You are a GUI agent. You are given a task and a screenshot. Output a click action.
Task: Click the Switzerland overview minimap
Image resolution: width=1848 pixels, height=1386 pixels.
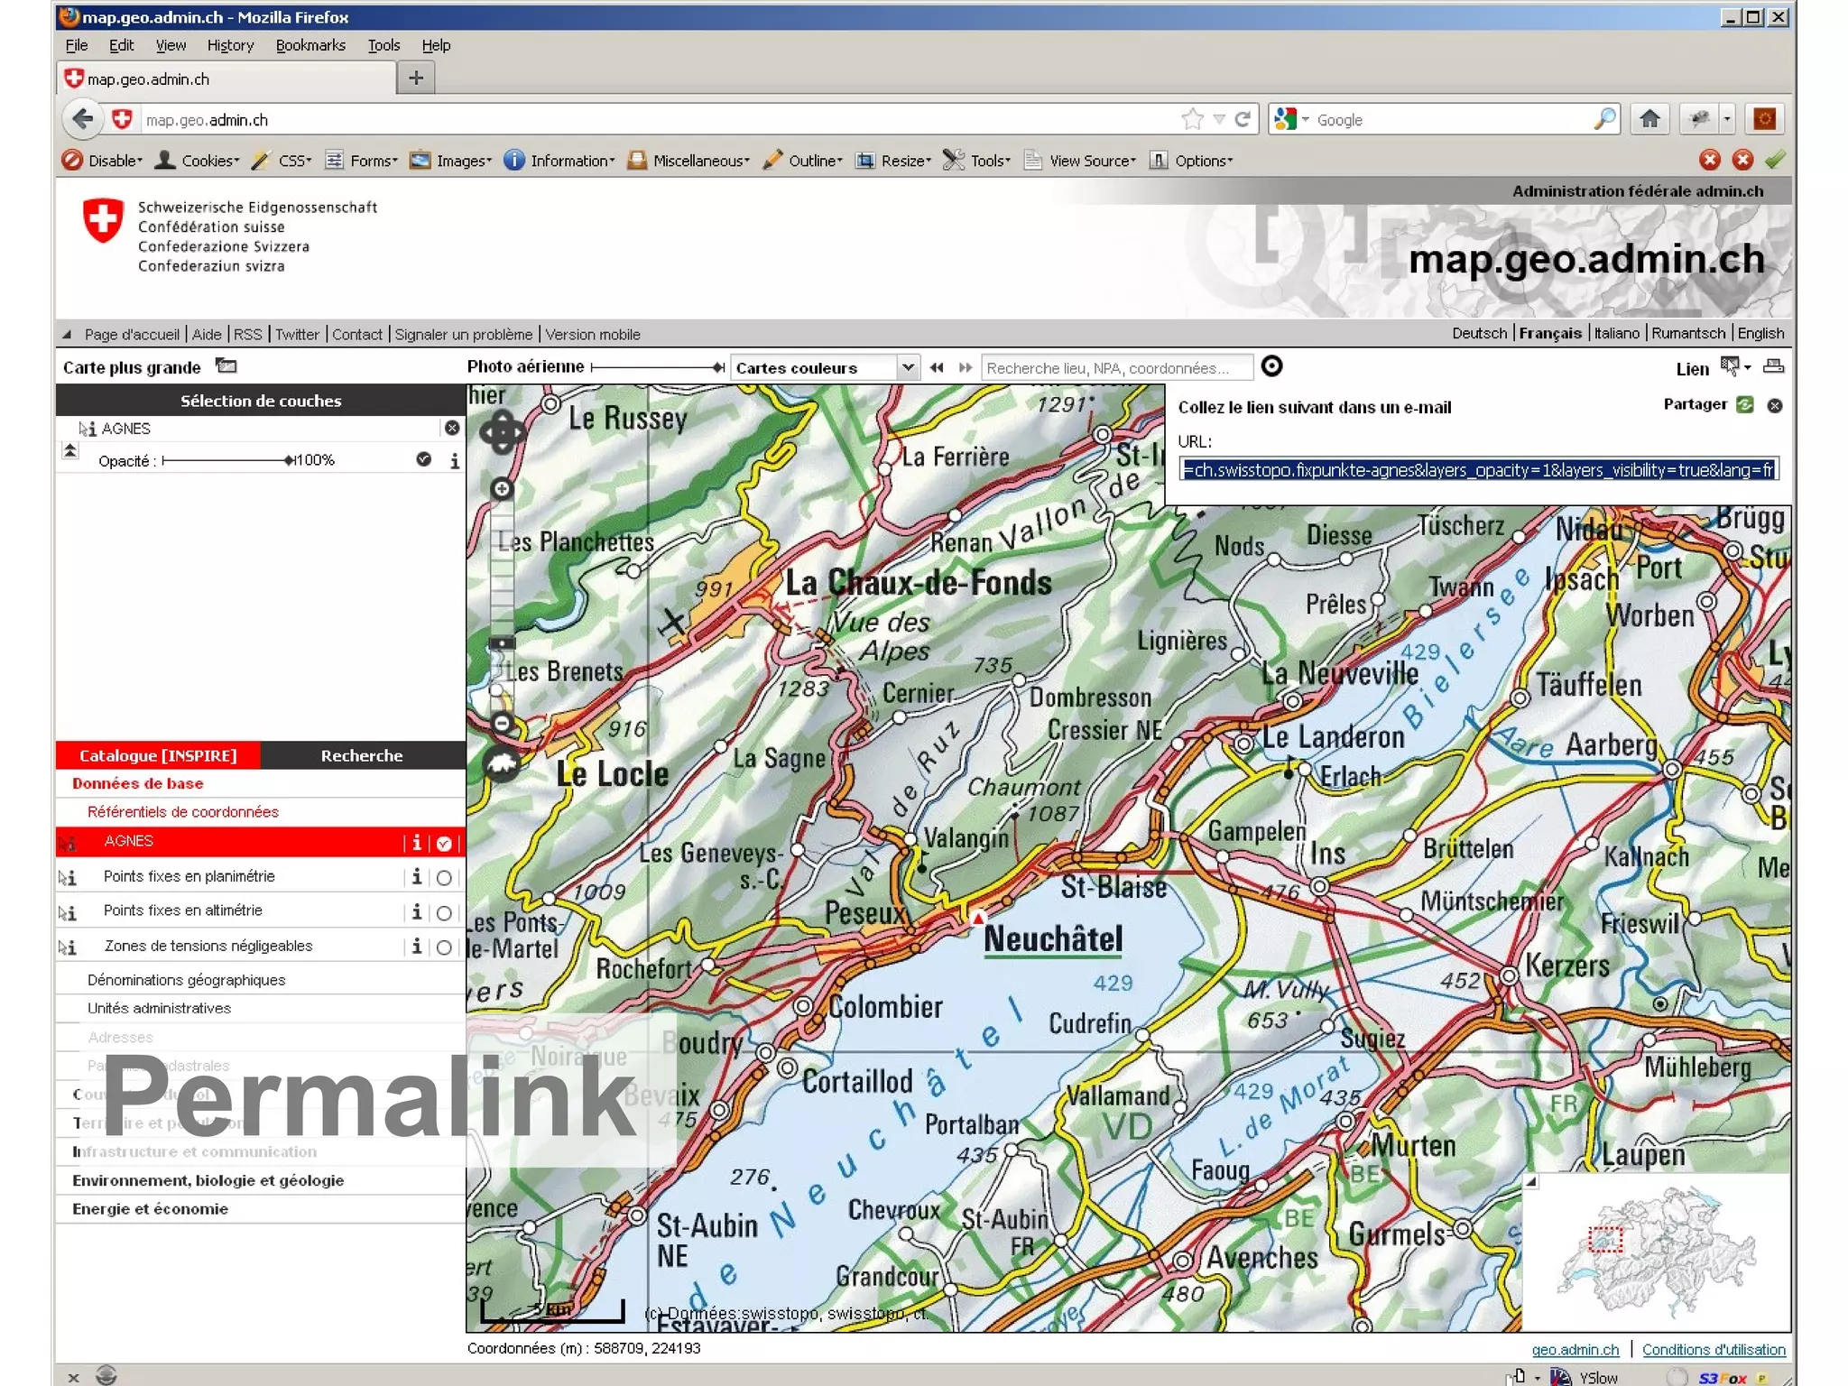click(1657, 1253)
